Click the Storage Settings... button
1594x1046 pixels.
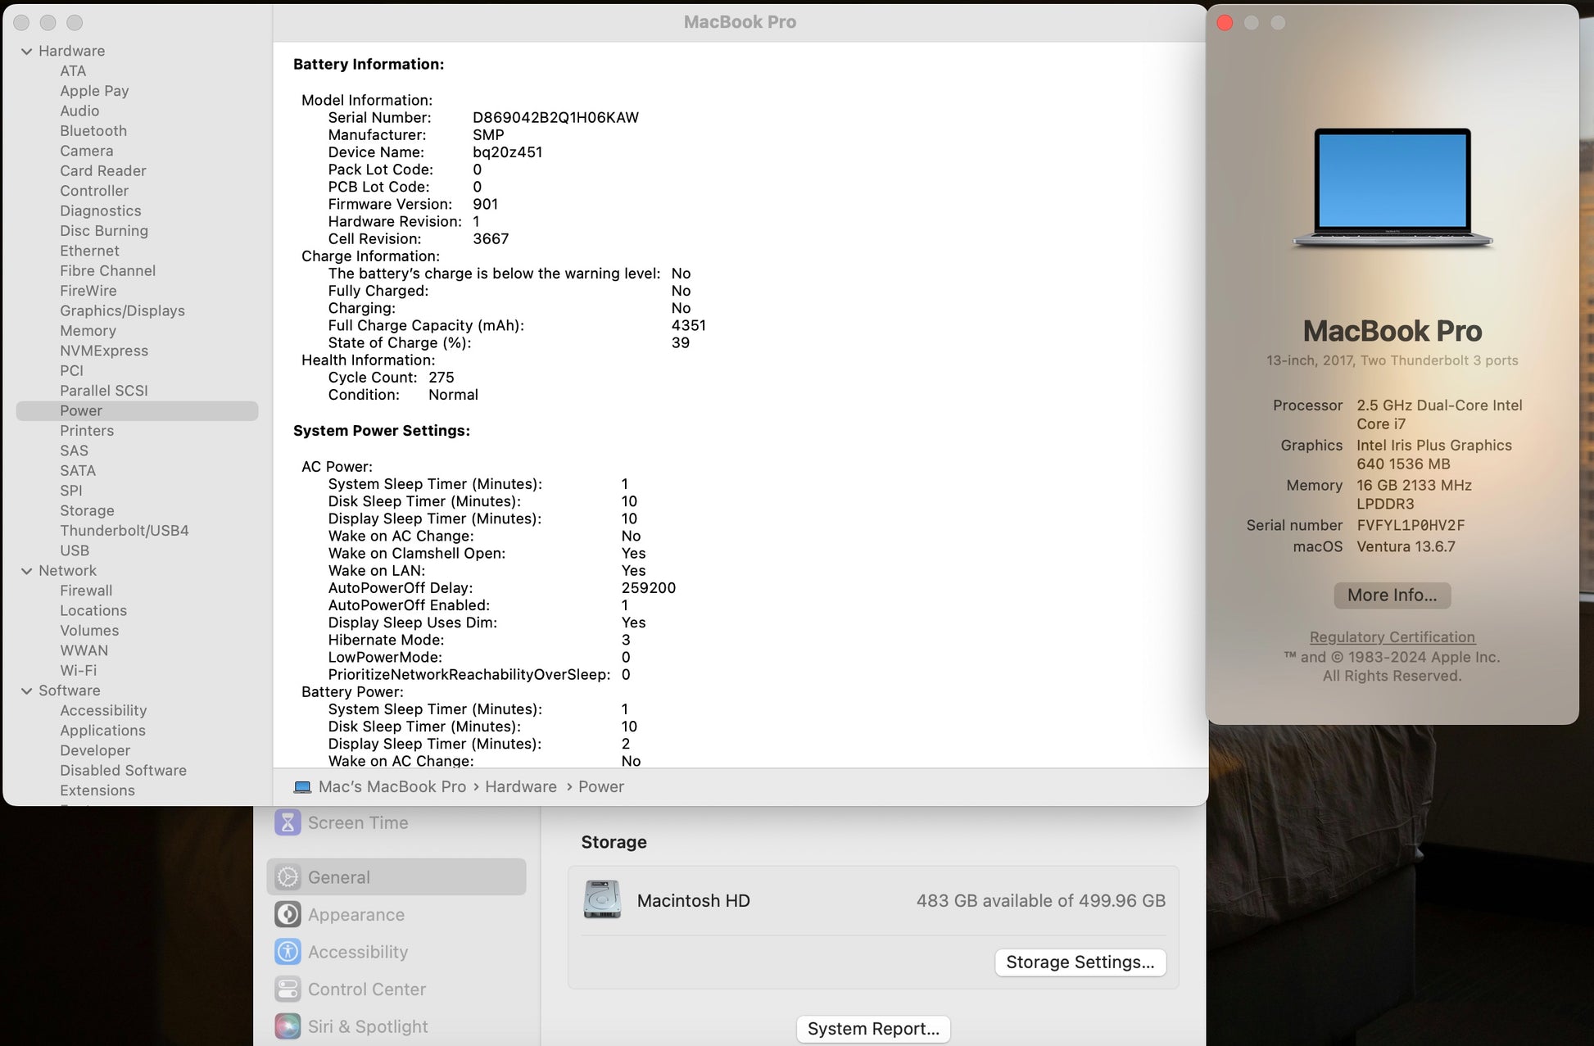tap(1080, 962)
